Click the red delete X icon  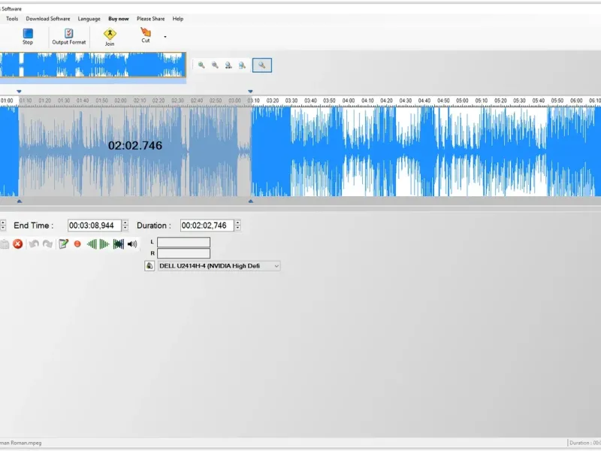point(18,244)
